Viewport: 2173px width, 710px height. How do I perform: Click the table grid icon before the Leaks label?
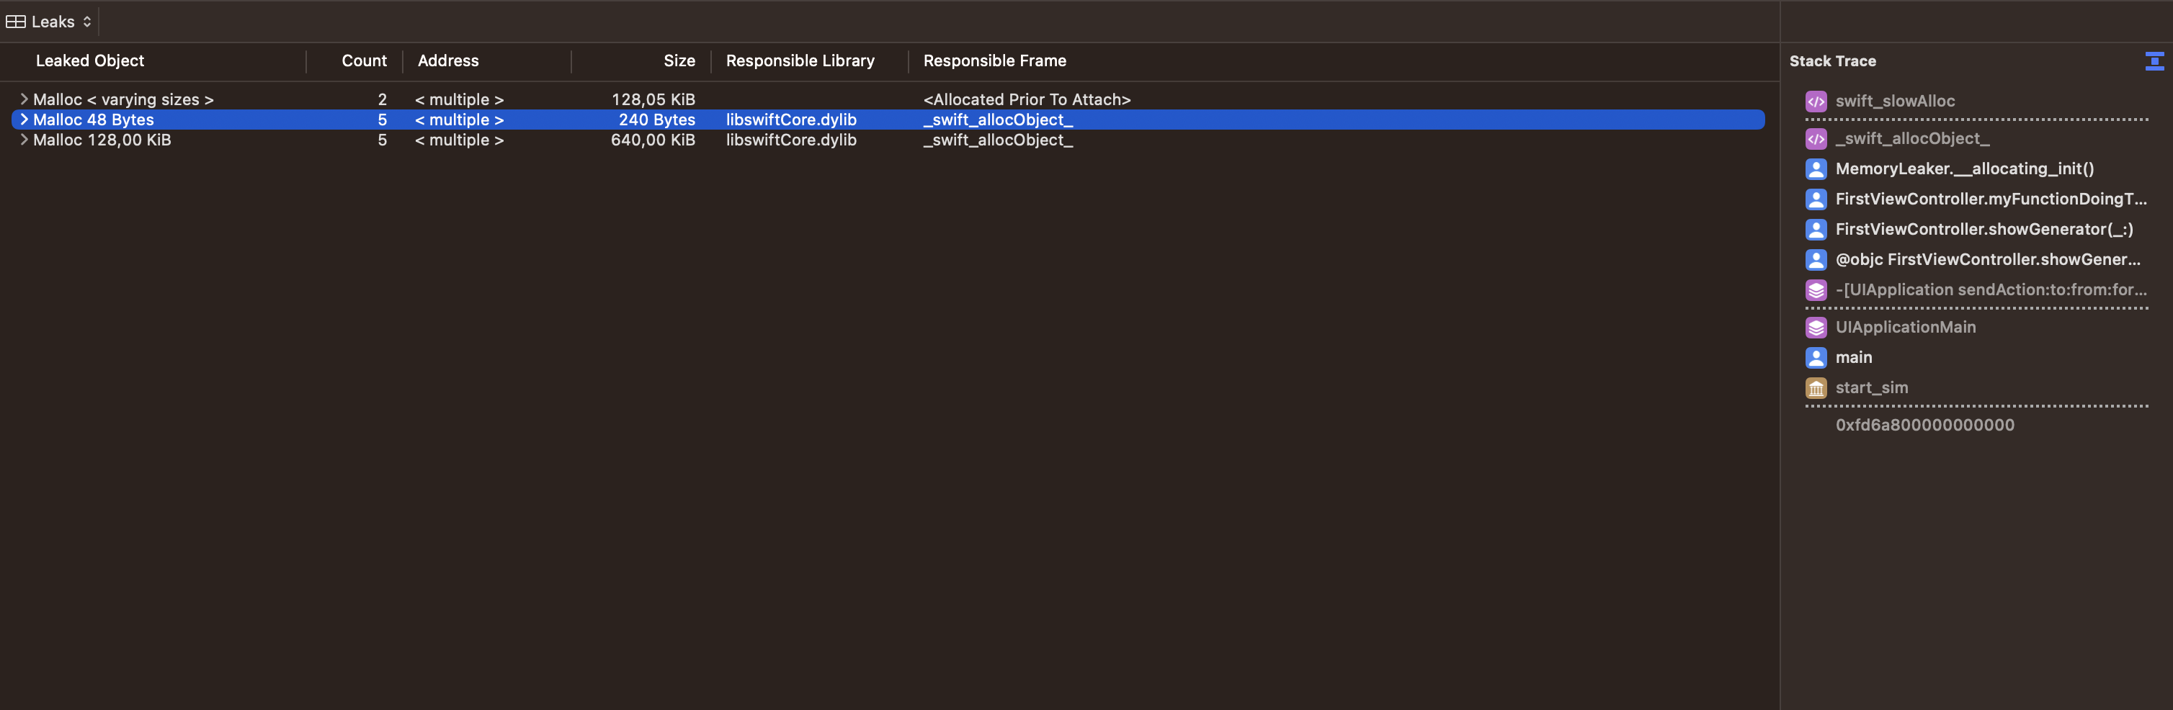point(15,21)
